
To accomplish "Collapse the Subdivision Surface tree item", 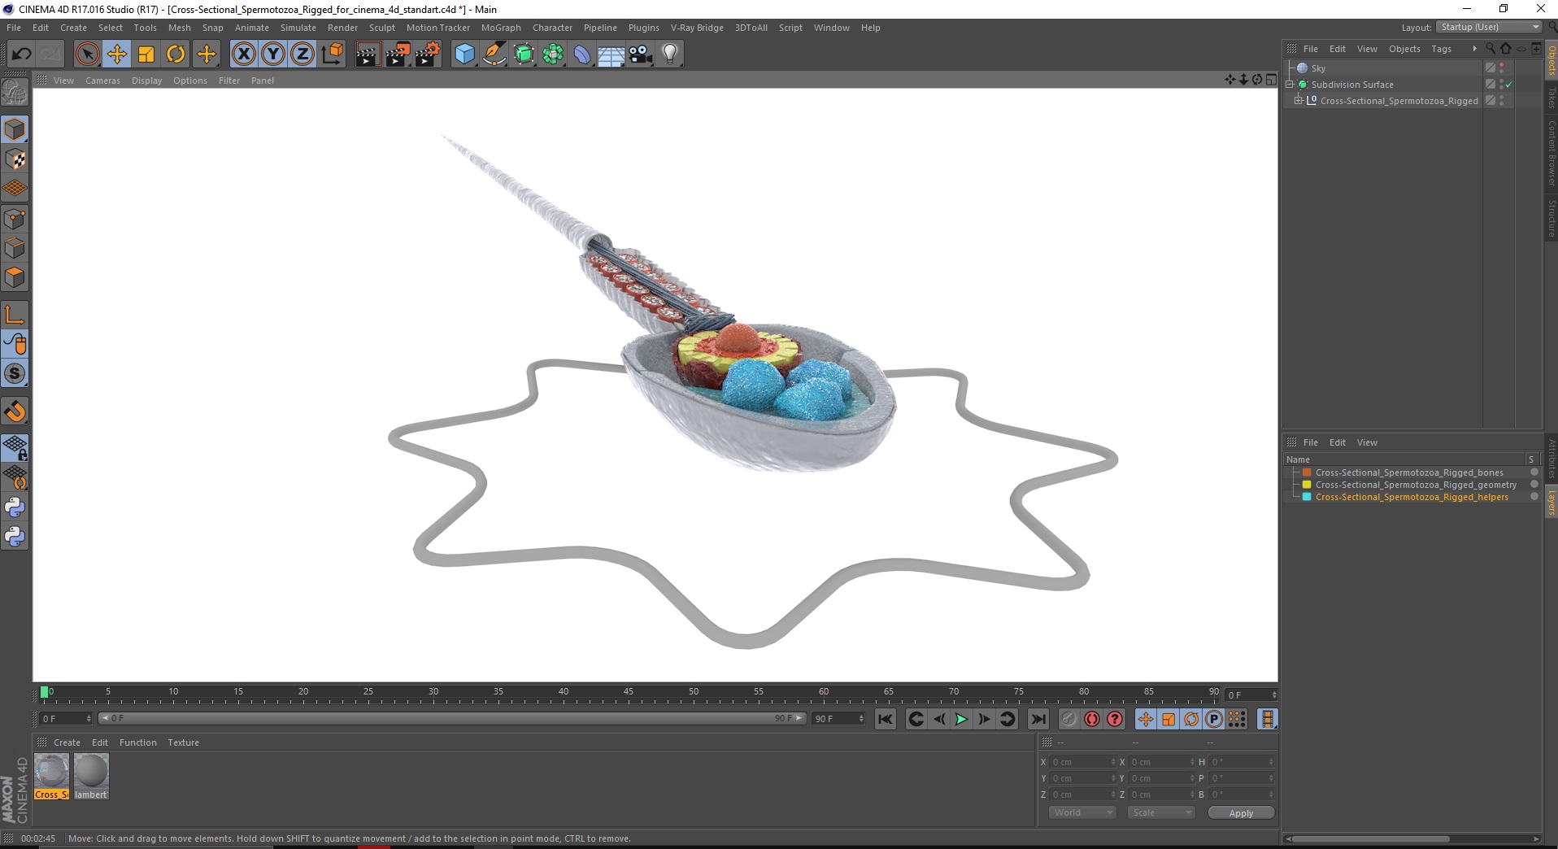I will pos(1290,85).
